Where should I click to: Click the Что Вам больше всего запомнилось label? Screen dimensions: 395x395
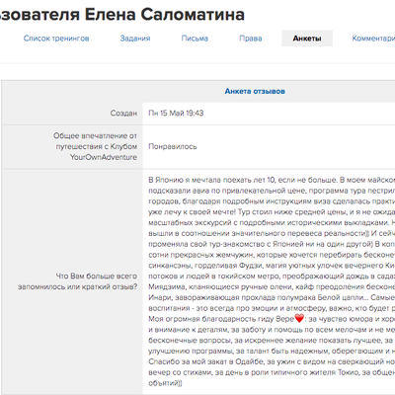[77, 281]
